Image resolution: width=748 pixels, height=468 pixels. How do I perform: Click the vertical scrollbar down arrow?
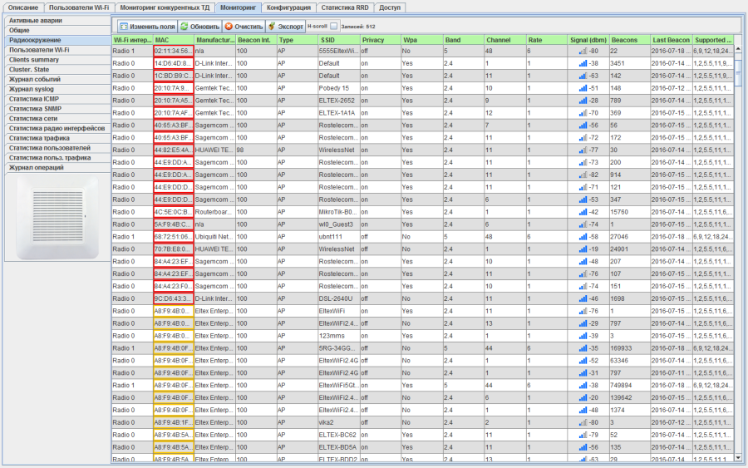point(739,456)
